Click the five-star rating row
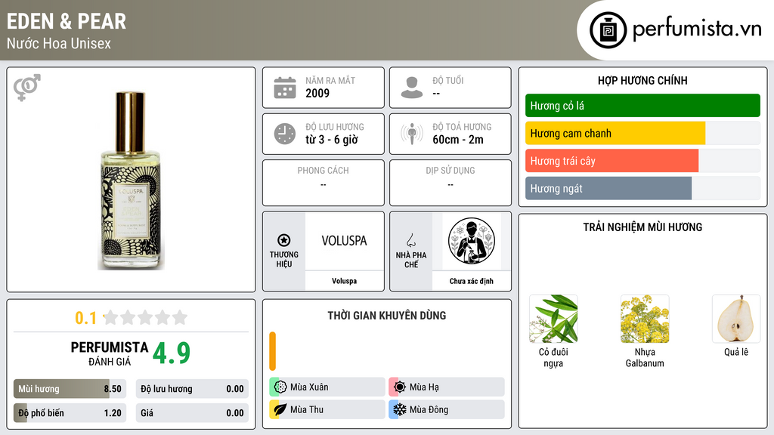 pyautogui.click(x=145, y=317)
